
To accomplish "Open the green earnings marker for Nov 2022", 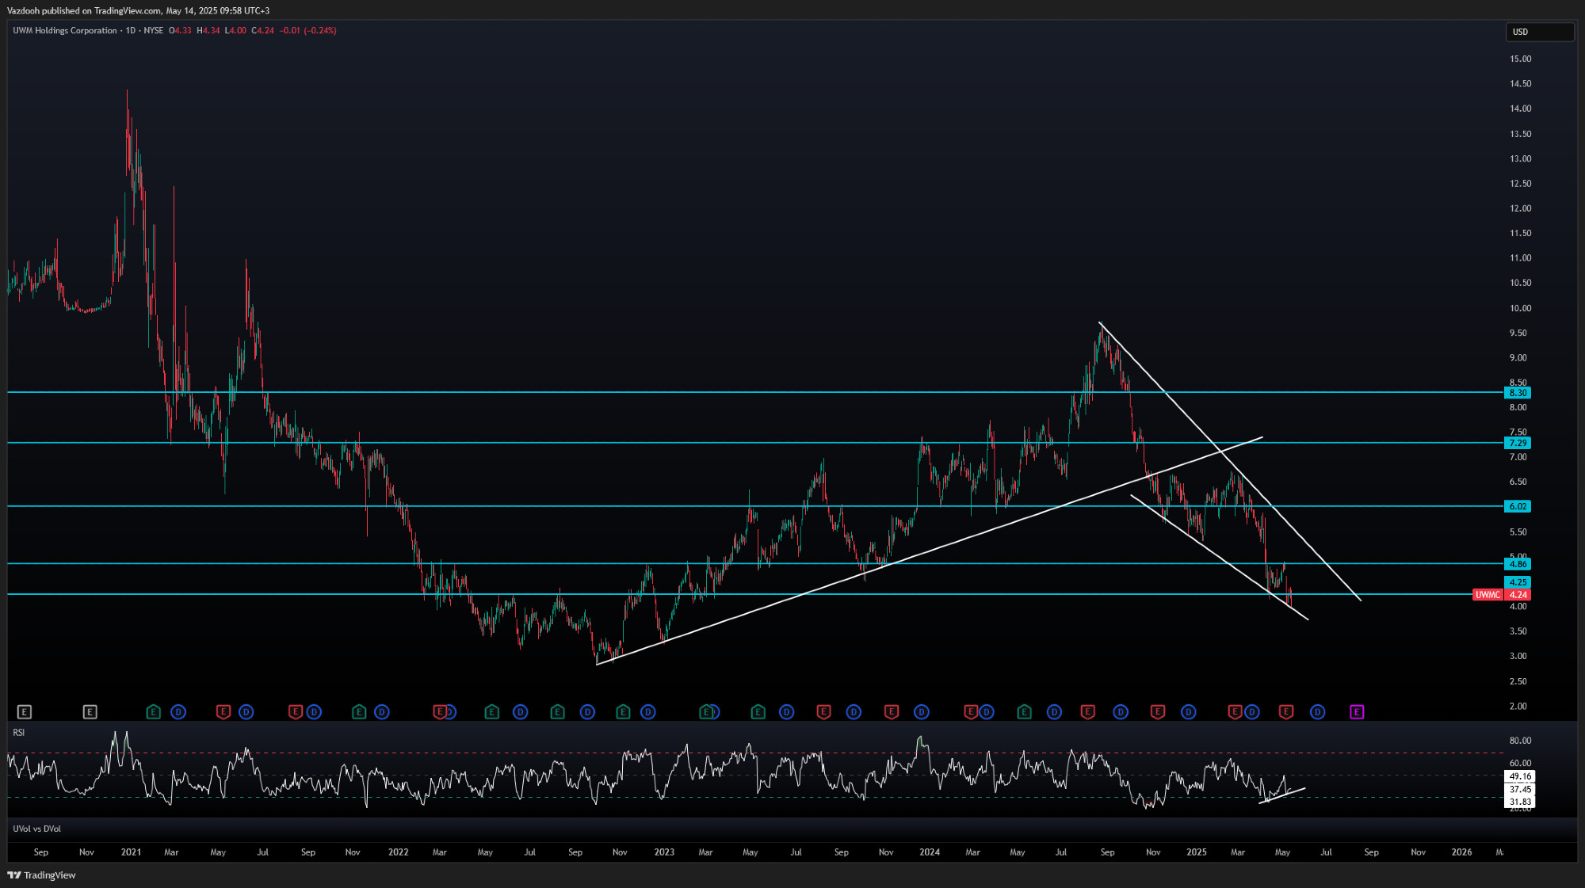I will (624, 712).
